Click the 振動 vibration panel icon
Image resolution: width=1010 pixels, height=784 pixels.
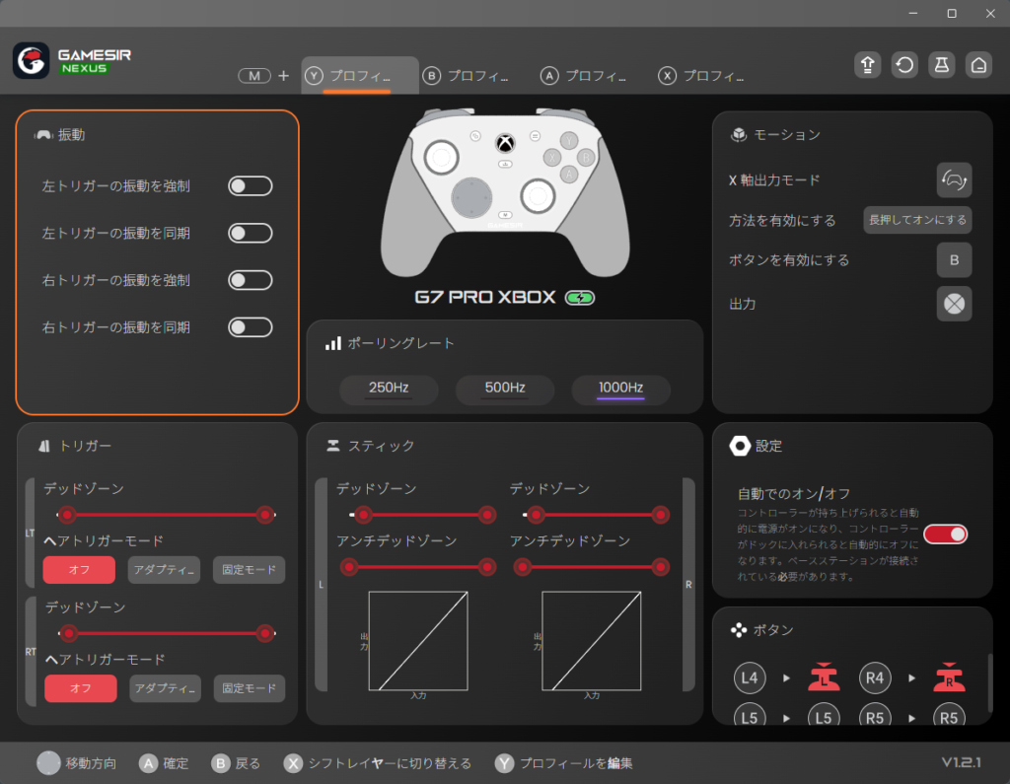43,135
